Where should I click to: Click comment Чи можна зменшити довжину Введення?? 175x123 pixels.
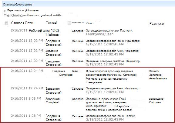point(107,81)
